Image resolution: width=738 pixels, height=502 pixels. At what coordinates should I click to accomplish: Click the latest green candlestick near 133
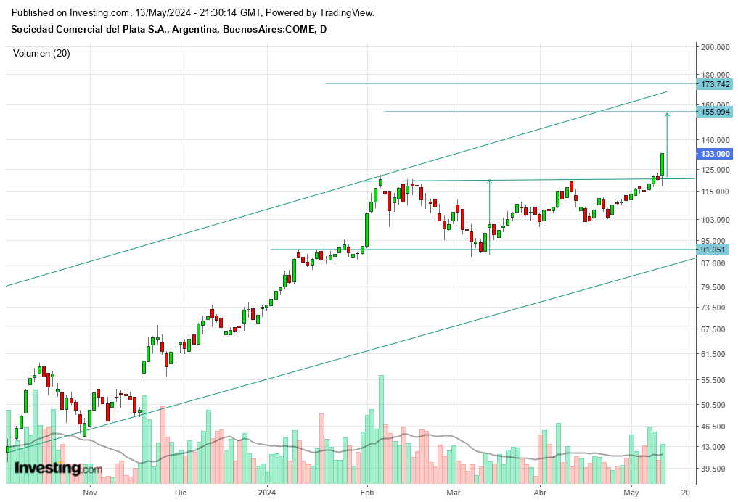pos(663,164)
